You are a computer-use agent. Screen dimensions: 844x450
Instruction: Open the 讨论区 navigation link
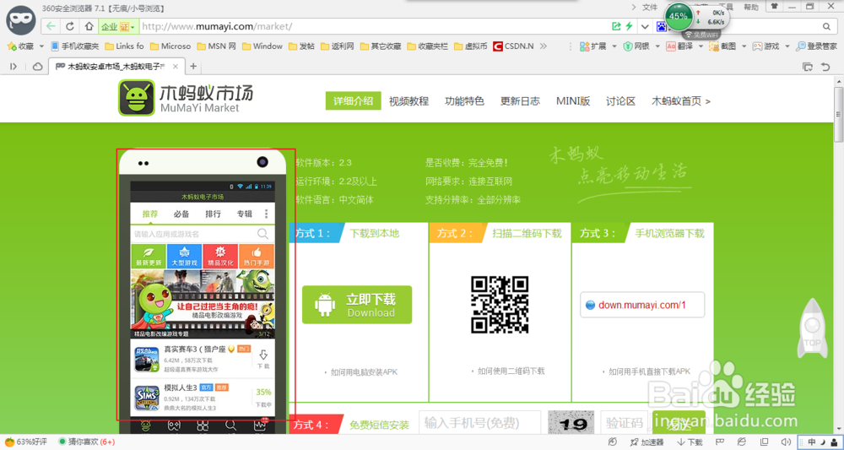pos(620,100)
